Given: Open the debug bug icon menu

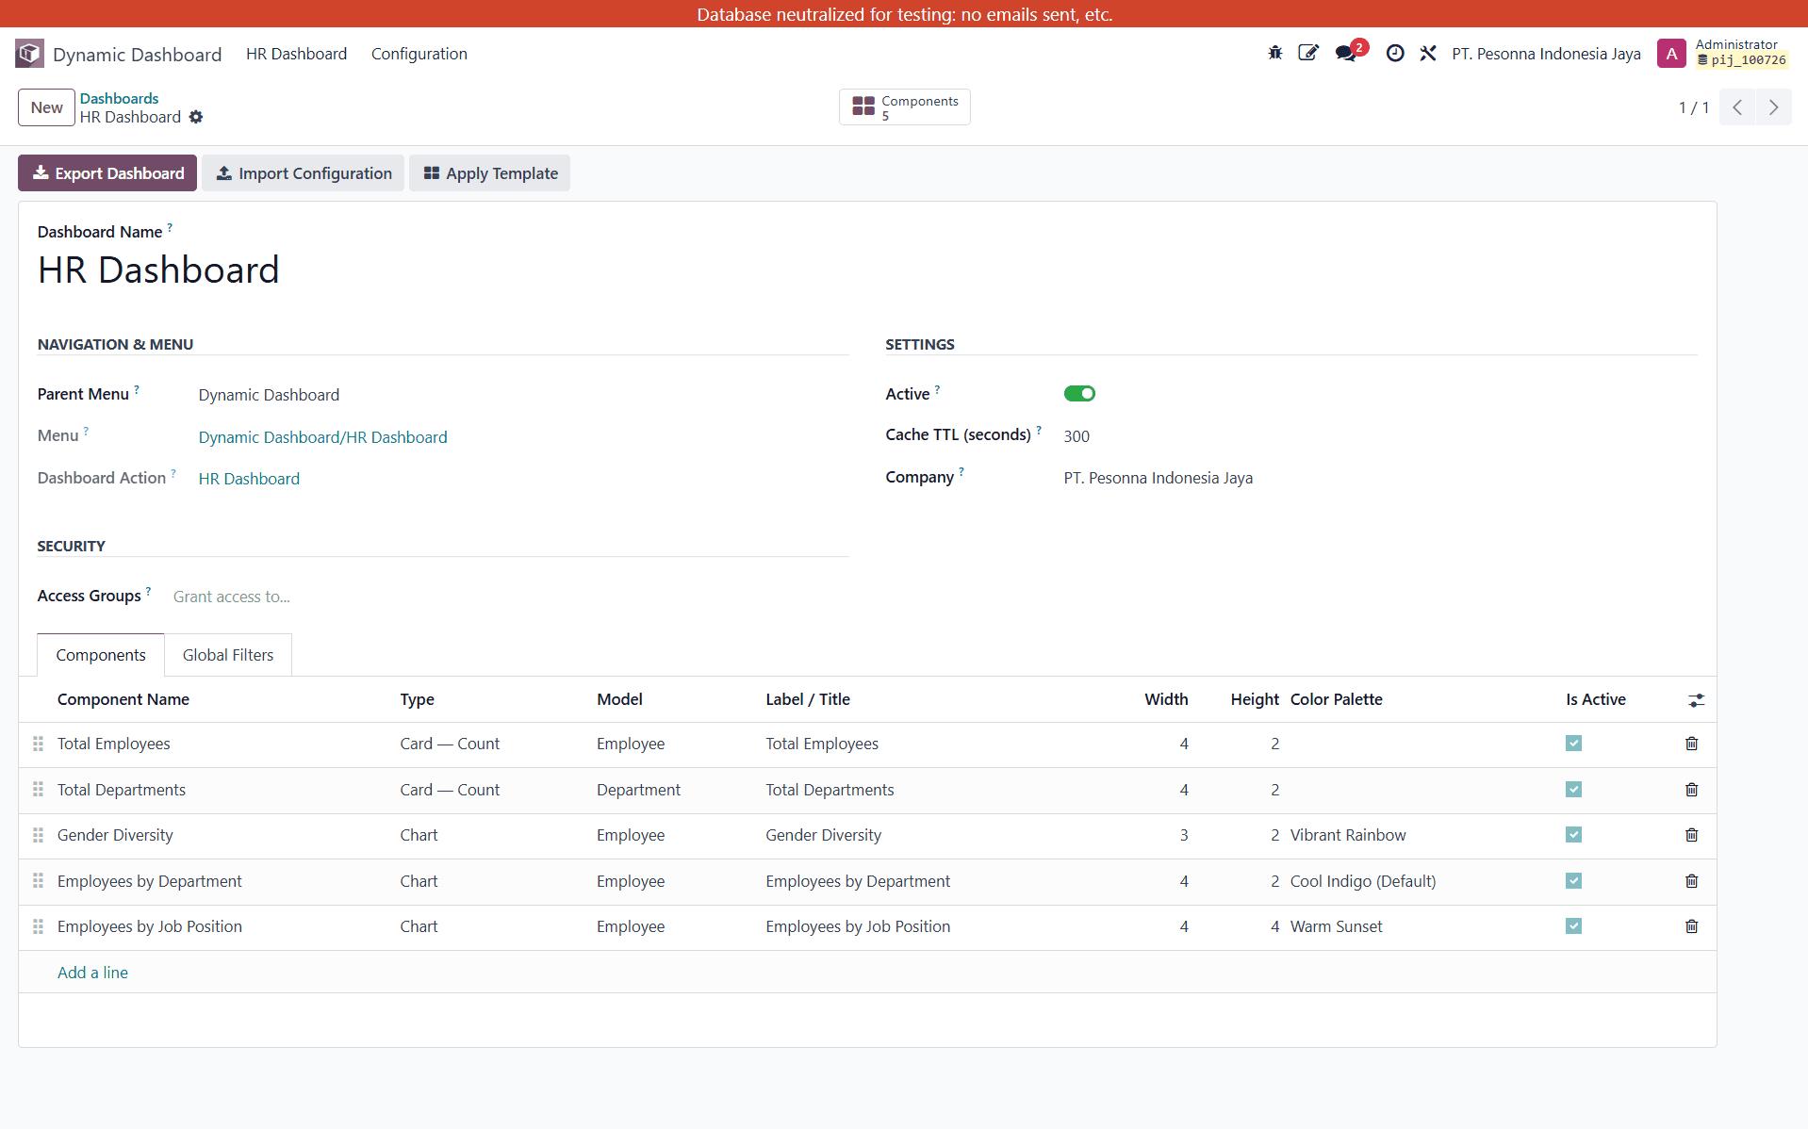Looking at the screenshot, I should click(x=1274, y=54).
